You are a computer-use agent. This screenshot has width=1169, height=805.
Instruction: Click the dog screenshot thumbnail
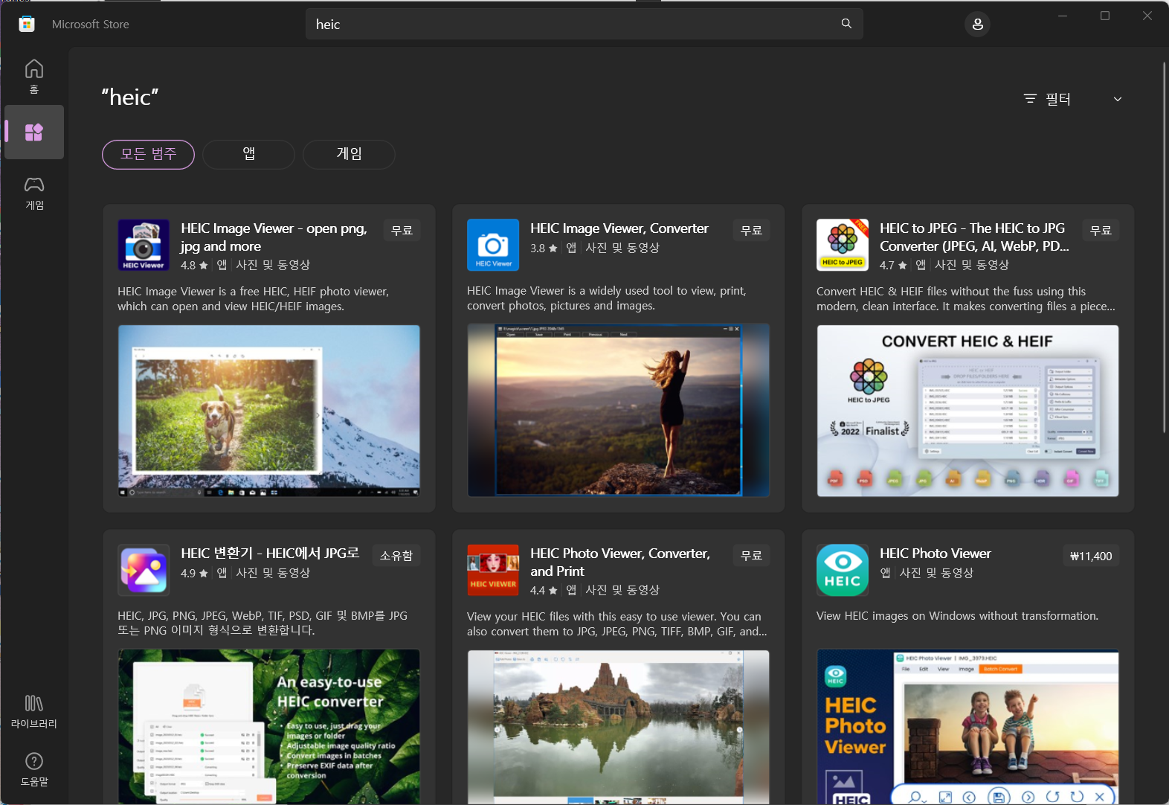click(x=268, y=411)
